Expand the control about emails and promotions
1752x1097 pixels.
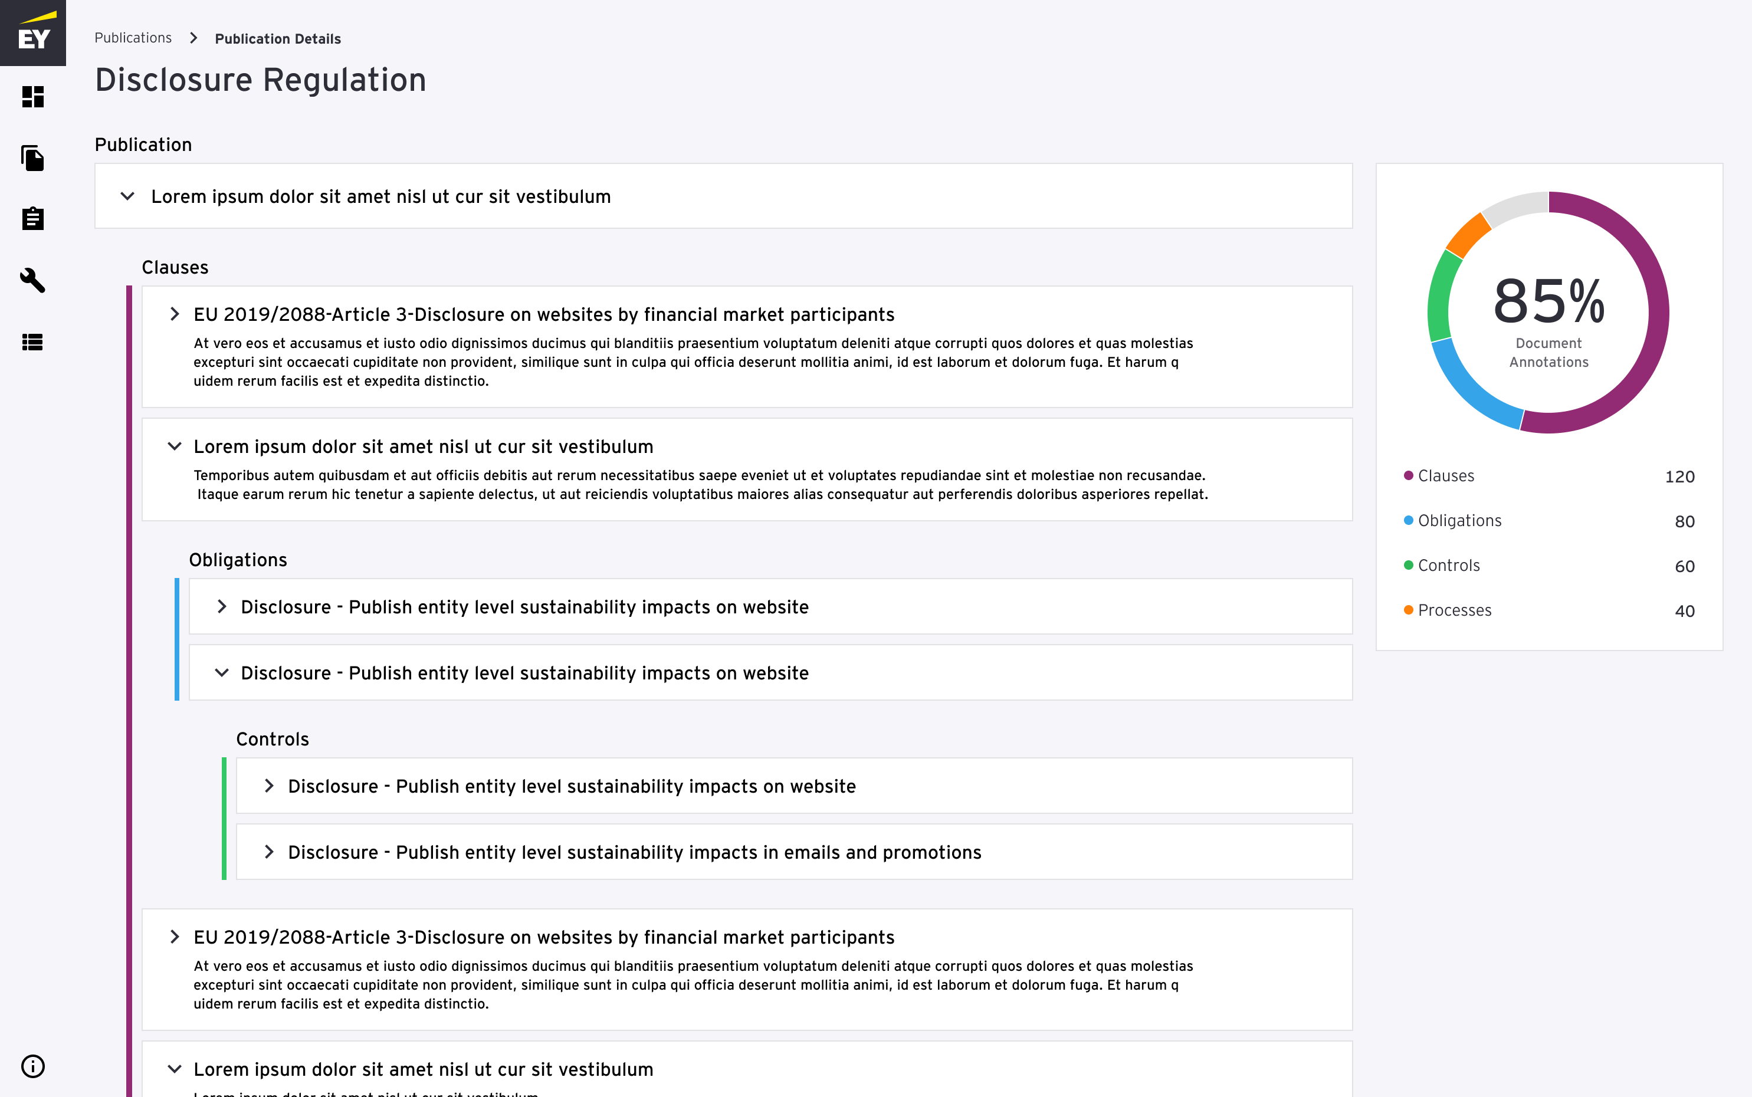[269, 852]
